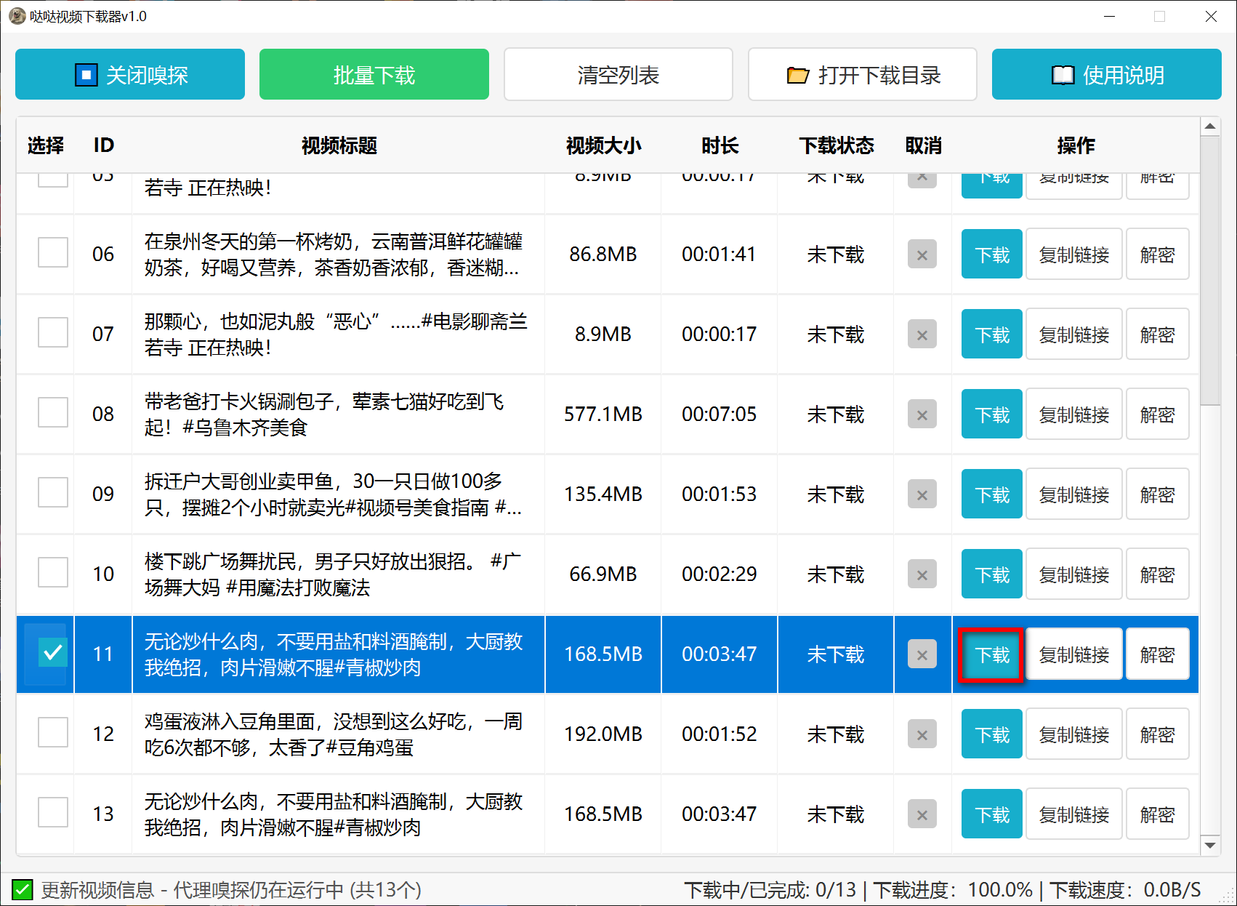Screen dimensions: 1237x906
Task: Uncheck the selected checkbox for video 11
Action: coord(53,652)
